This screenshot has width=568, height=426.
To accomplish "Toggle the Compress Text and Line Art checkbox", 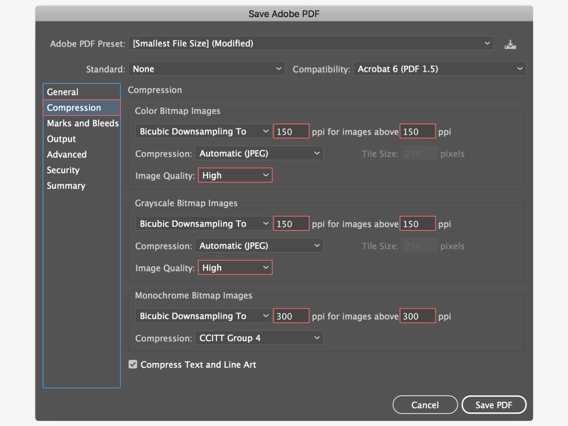I will pyautogui.click(x=133, y=364).
